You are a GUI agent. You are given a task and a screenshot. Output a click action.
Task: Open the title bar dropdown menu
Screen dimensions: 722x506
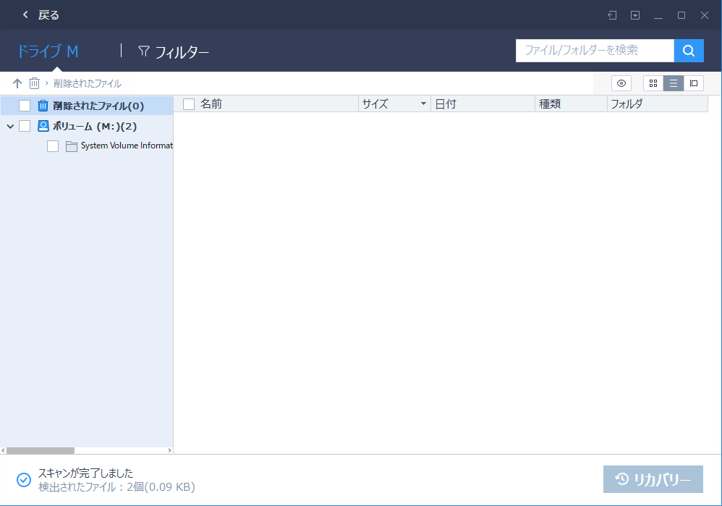[x=636, y=14]
